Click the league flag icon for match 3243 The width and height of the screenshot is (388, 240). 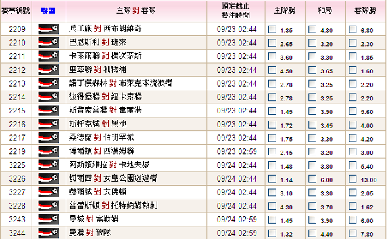(48, 219)
